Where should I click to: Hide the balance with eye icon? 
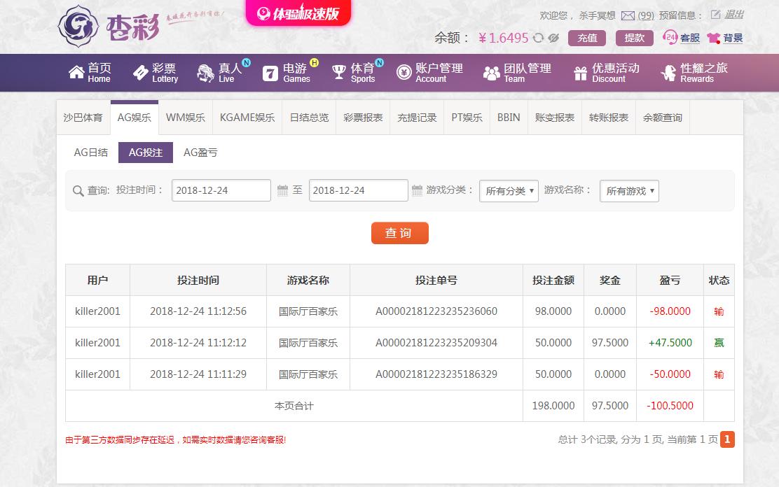tap(554, 38)
